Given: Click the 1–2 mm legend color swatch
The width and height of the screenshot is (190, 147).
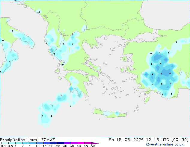Looking at the screenshot, I should 19,143.
